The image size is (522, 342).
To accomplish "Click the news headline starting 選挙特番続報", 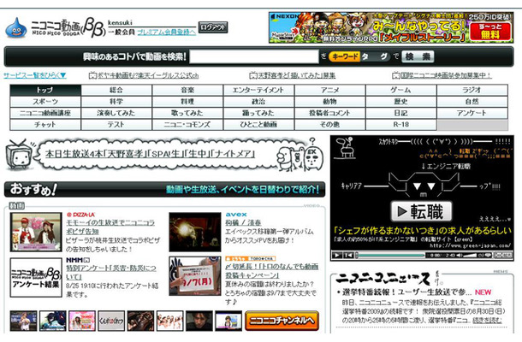I will pos(406,292).
